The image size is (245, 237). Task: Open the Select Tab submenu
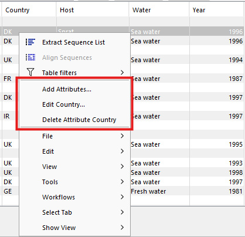[x=74, y=212]
